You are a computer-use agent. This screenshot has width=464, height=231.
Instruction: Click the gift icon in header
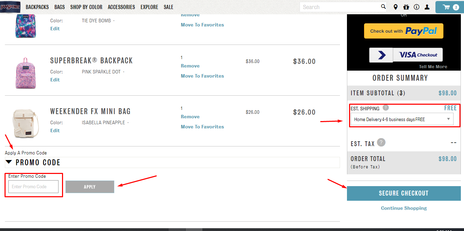(x=406, y=7)
